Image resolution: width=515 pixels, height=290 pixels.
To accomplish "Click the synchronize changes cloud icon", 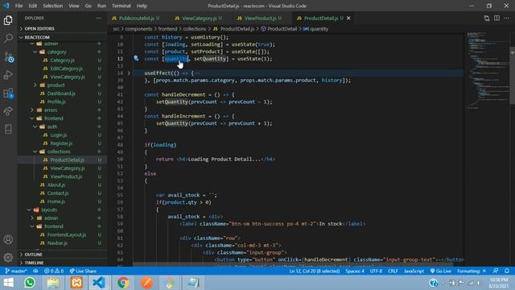I will coord(35,271).
